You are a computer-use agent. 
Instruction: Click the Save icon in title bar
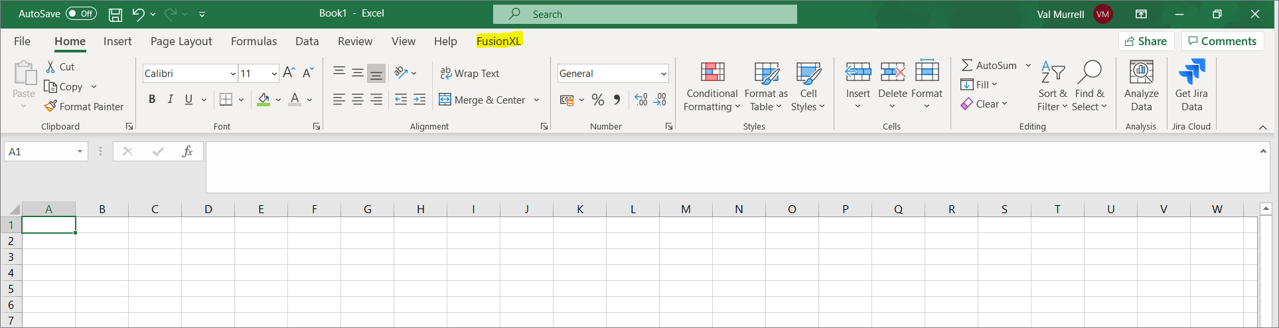[x=115, y=14]
